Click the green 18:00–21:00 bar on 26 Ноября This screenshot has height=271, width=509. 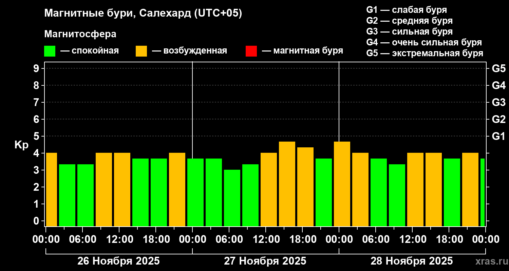[159, 192]
